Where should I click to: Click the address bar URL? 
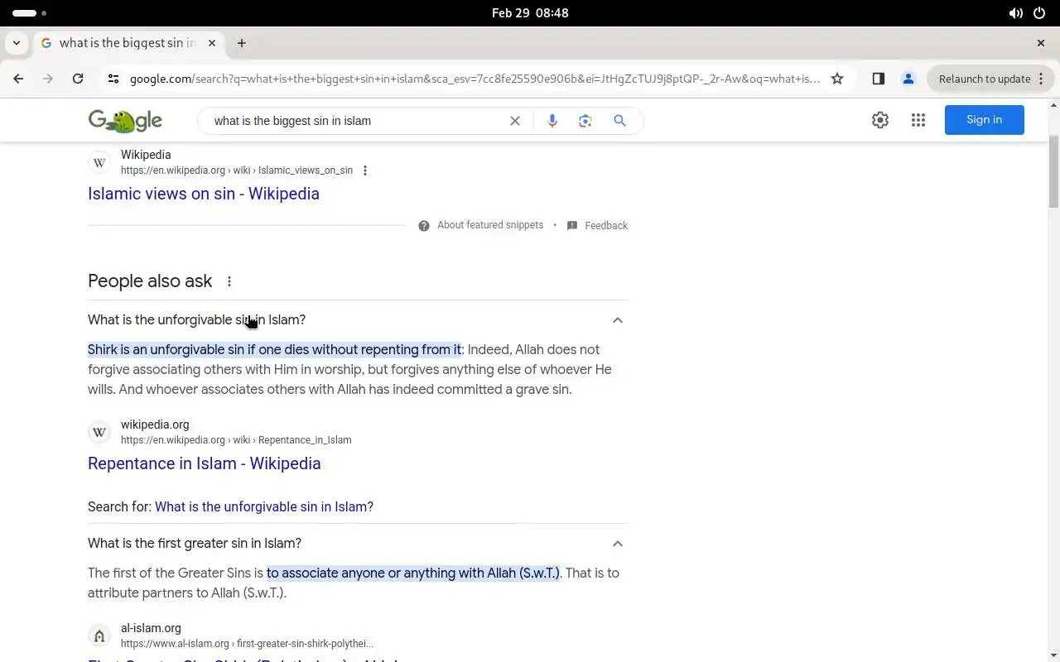[x=475, y=79]
